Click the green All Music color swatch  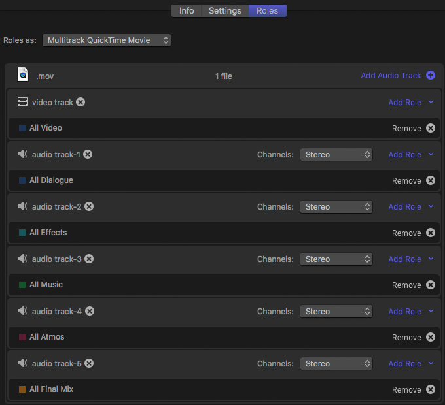[22, 285]
